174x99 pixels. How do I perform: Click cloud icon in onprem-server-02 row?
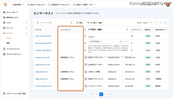coord(86,65)
